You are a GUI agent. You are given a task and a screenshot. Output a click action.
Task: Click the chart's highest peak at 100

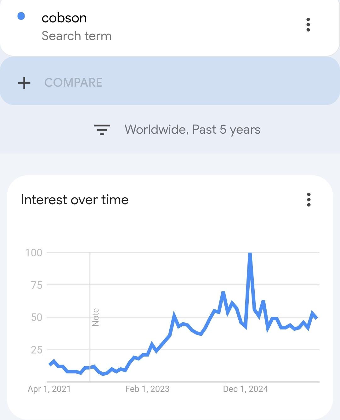pos(250,254)
